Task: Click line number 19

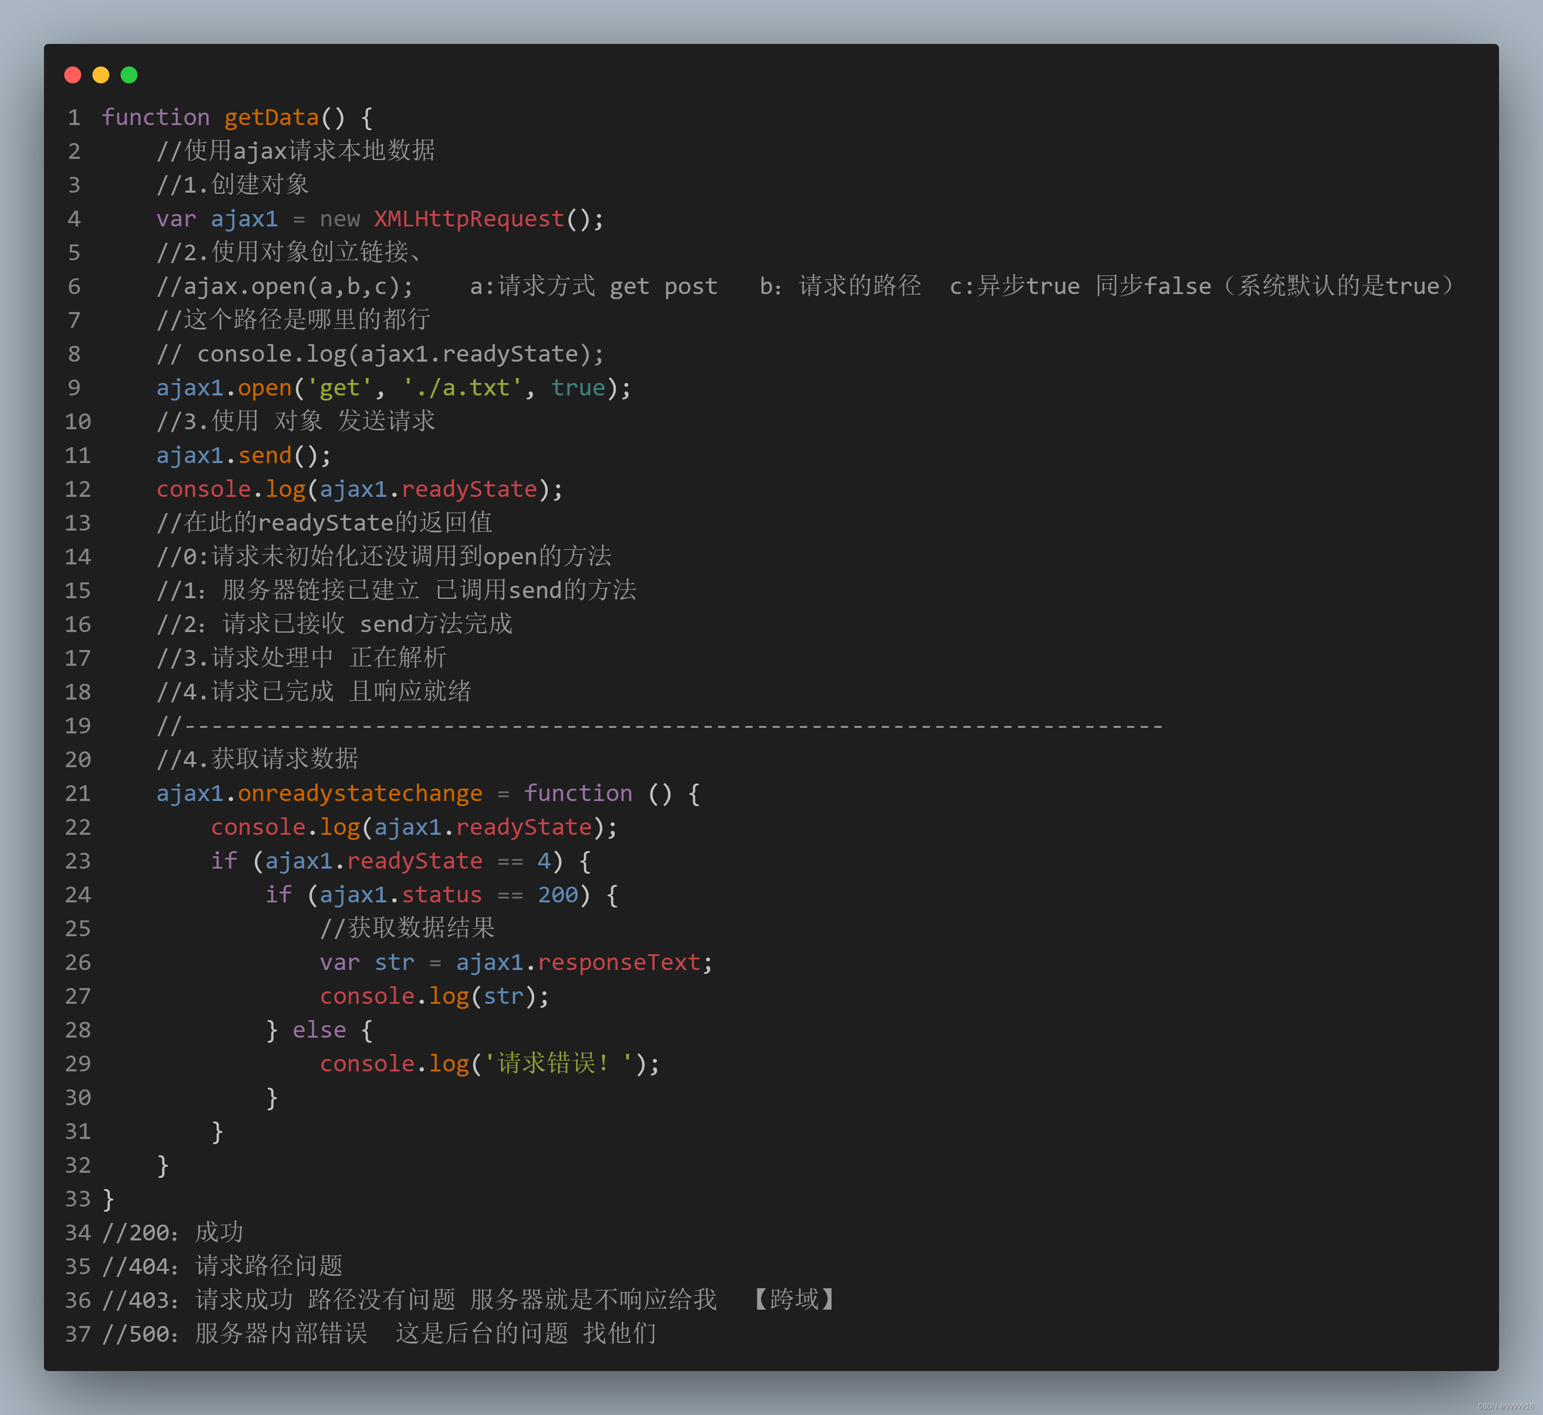Action: pos(77,726)
